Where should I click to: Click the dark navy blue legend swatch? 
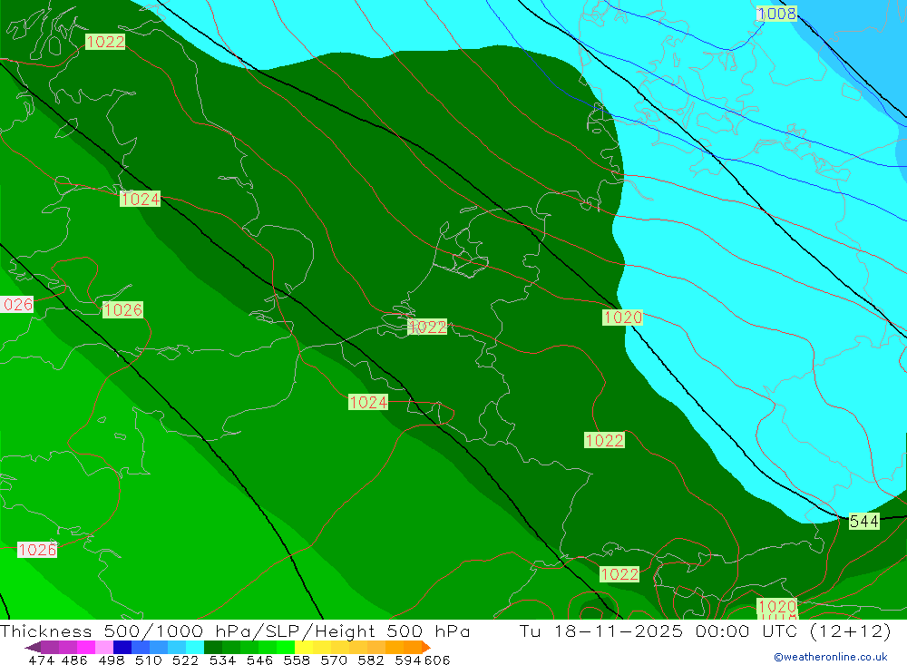[x=122, y=647]
